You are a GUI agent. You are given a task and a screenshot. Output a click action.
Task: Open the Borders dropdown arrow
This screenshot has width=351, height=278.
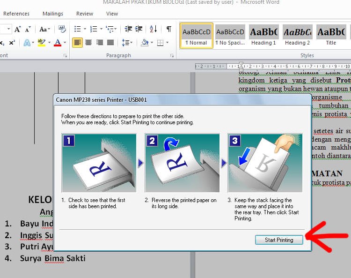tap(168, 42)
